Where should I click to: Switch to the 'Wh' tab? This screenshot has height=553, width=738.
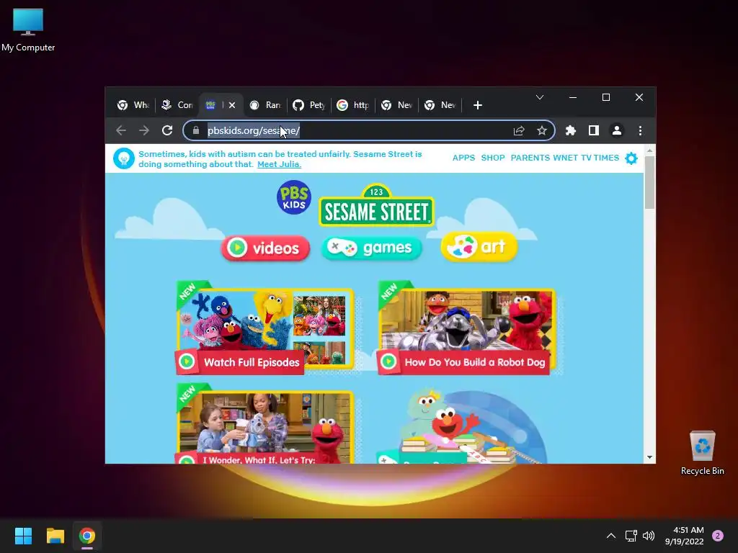tap(133, 105)
